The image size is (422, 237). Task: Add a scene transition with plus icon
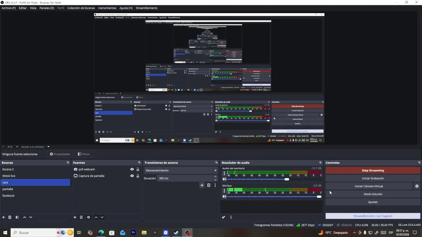point(202,185)
